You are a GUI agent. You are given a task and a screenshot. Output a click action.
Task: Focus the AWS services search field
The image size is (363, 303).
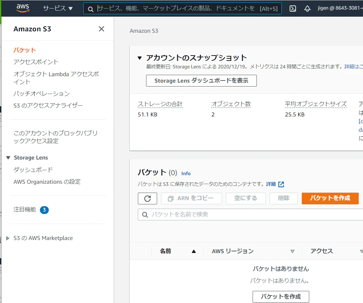pos(182,9)
